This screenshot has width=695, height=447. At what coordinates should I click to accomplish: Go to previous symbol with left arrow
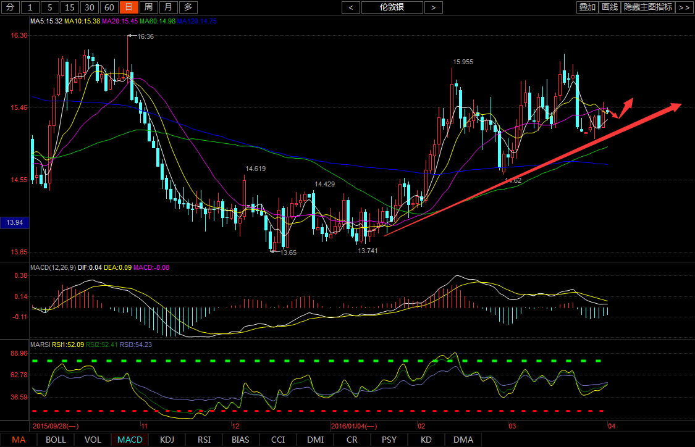point(351,7)
